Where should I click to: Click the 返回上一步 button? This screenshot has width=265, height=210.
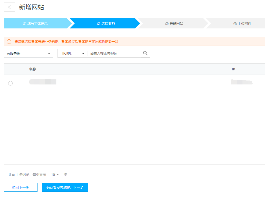[x=21, y=187]
